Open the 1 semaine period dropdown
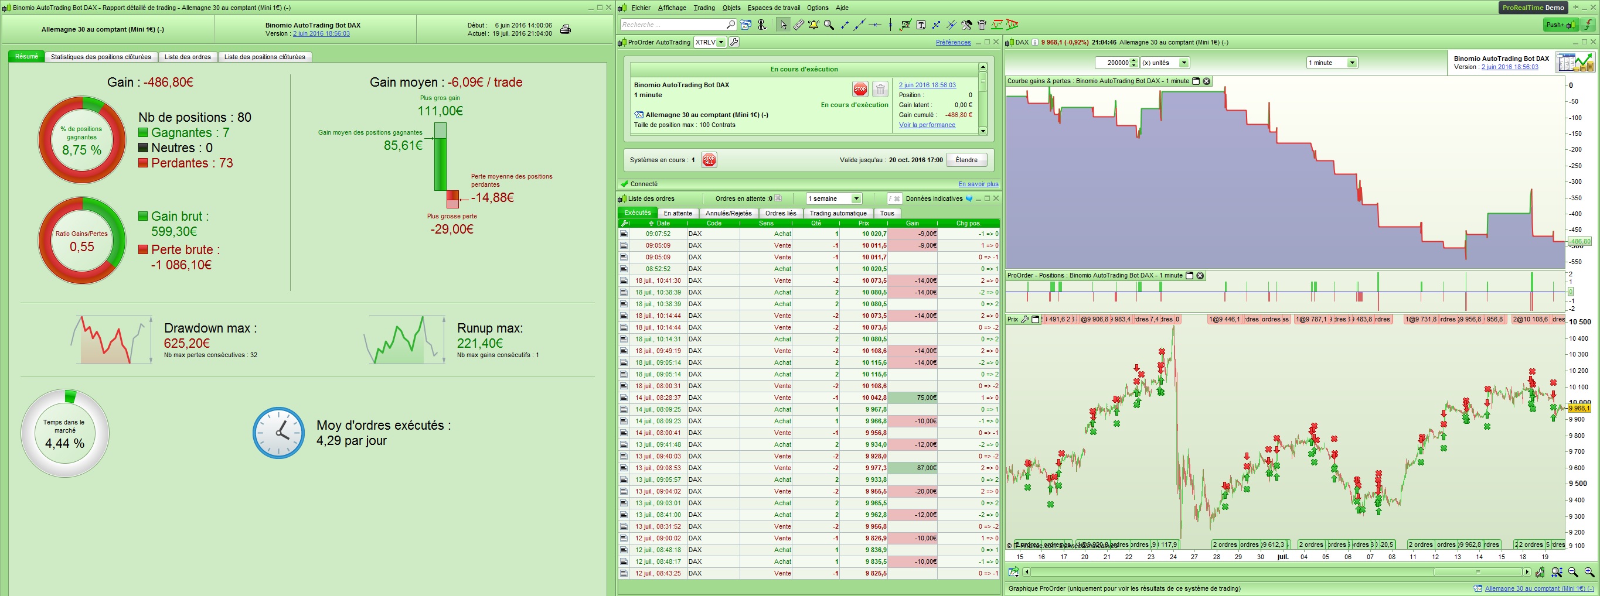The width and height of the screenshot is (1600, 596). tap(856, 198)
